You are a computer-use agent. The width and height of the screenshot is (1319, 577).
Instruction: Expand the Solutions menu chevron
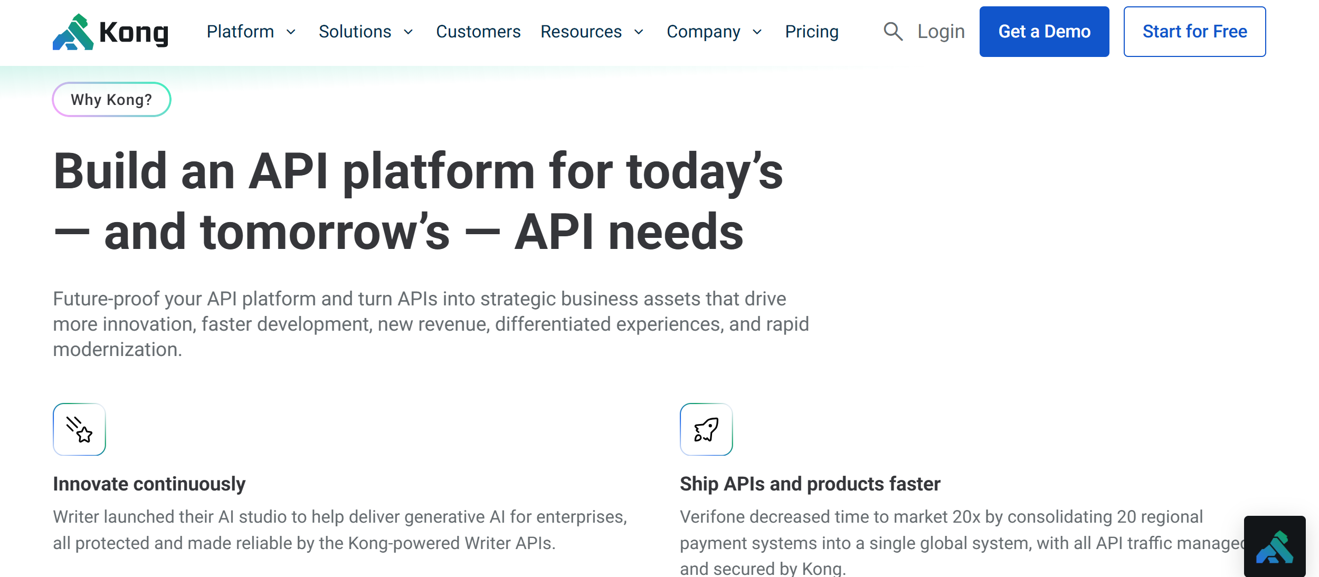408,32
